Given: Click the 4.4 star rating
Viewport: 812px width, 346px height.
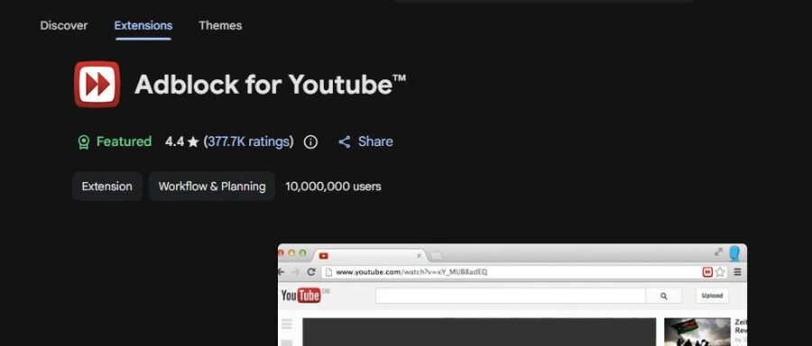Looking at the screenshot, I should pyautogui.click(x=181, y=141).
